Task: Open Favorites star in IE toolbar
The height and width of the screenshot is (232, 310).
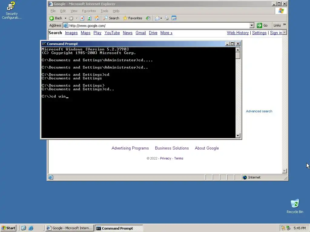Action: click(133, 18)
